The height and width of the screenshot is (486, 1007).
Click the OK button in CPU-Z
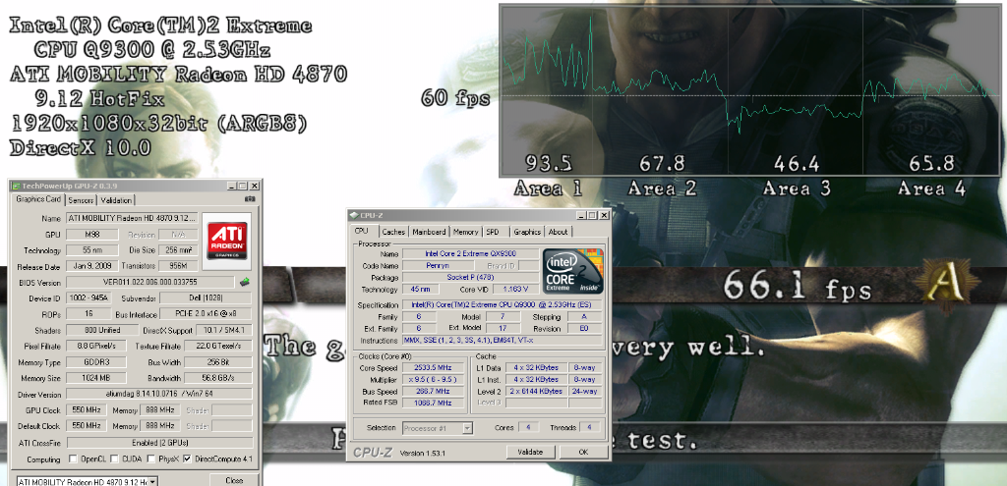click(583, 452)
